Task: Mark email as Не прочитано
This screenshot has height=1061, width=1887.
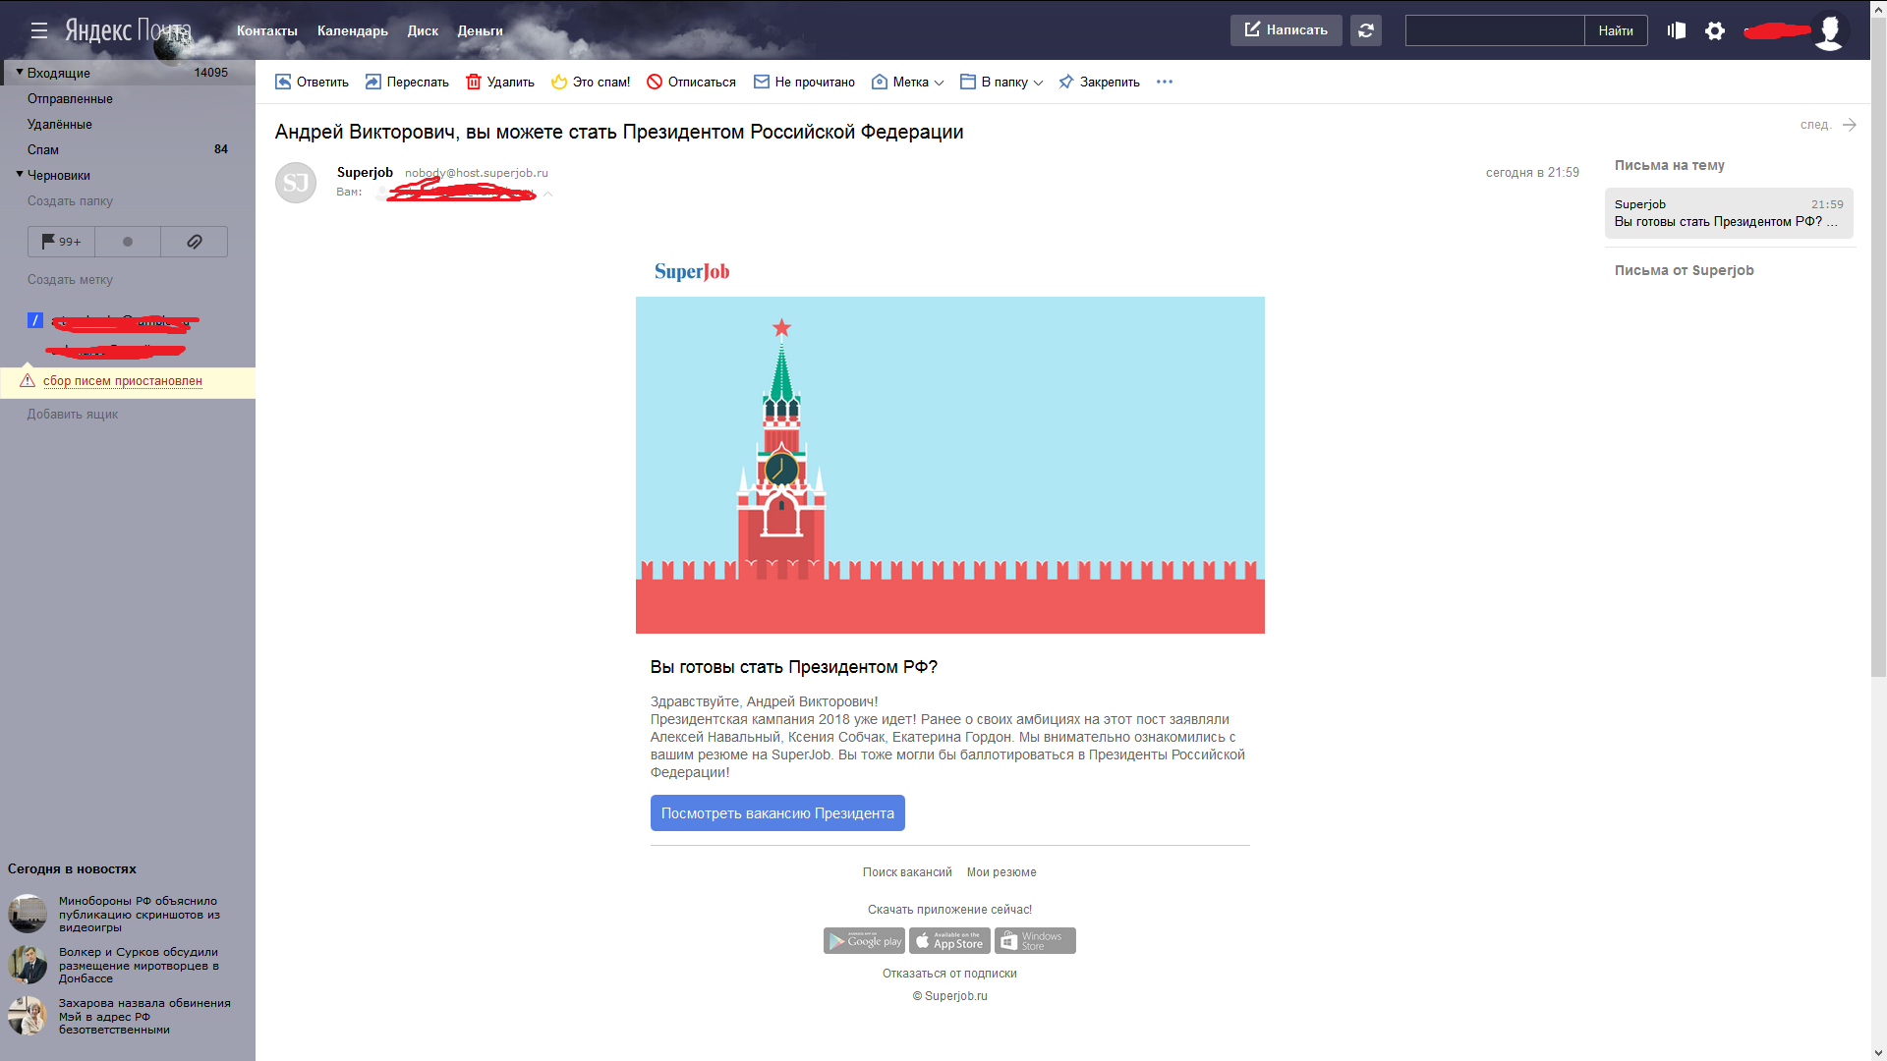Action: tap(804, 83)
